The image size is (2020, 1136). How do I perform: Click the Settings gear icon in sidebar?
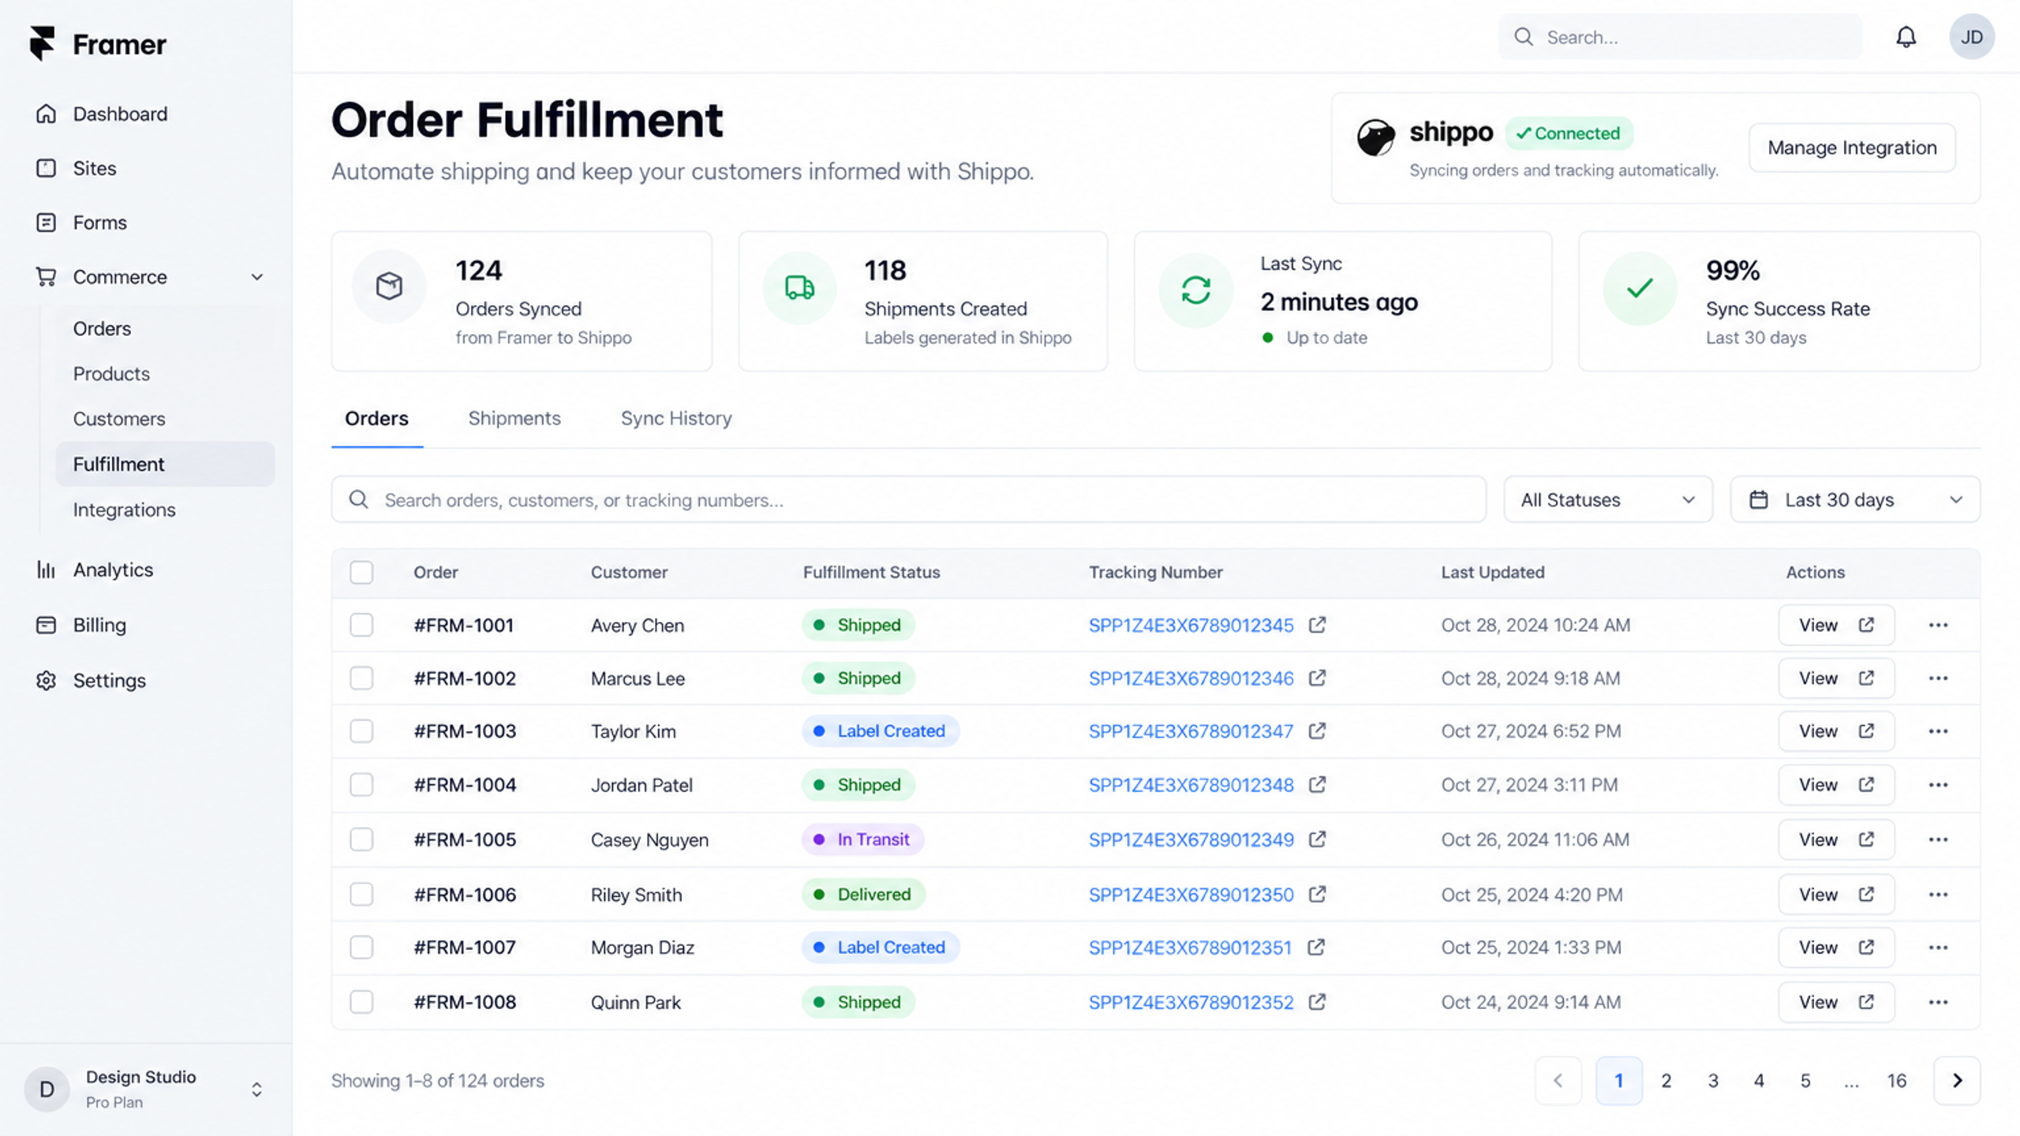pos(46,680)
